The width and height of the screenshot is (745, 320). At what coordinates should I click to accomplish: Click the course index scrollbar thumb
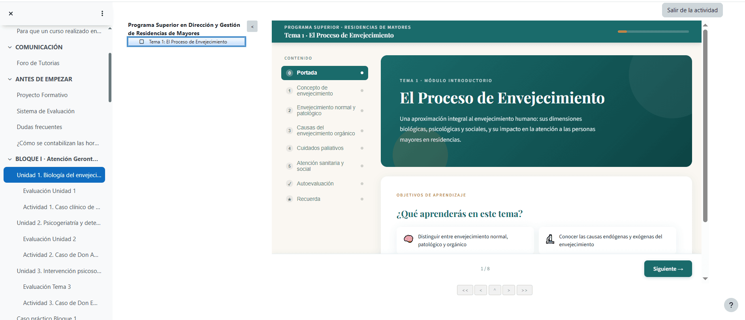click(110, 77)
